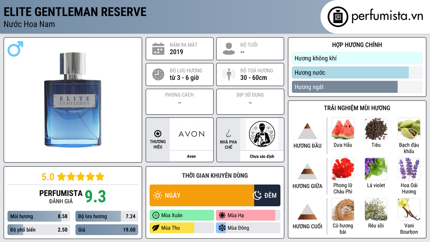
Task: Click the calendar icon beside Năm ra mắt
Action: pos(158,49)
